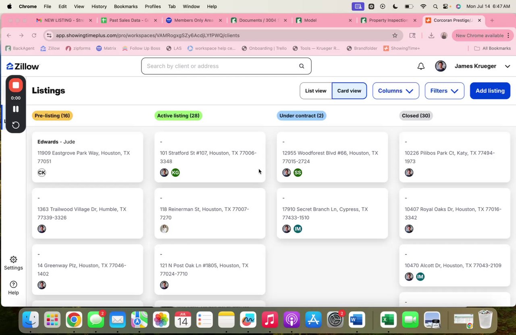The image size is (516, 335).
Task: Open Messages app from the Dock
Action: click(96, 320)
